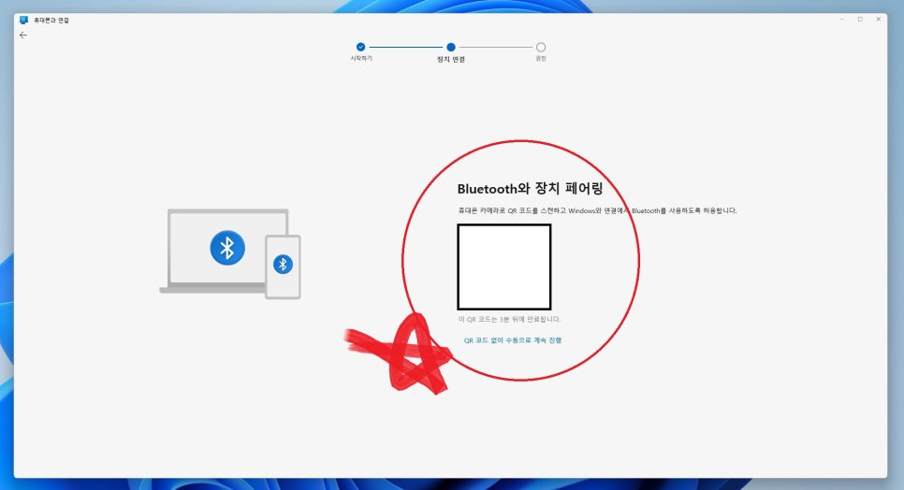Click the 시작하기 step label
This screenshot has width=904, height=490.
coord(361,59)
